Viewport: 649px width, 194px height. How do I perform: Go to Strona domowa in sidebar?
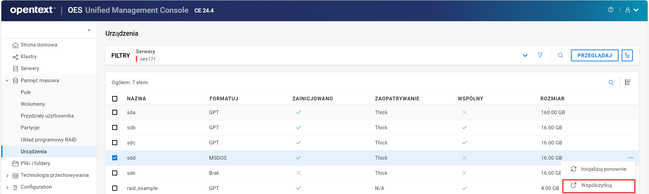pyautogui.click(x=39, y=45)
